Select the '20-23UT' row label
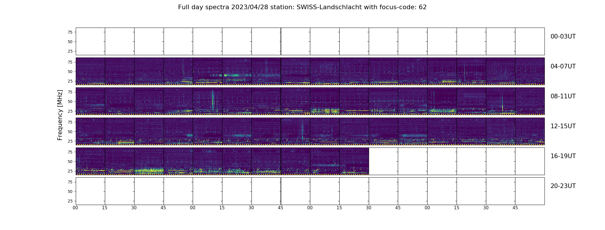Screen dimensions: 605x230 click(x=563, y=186)
